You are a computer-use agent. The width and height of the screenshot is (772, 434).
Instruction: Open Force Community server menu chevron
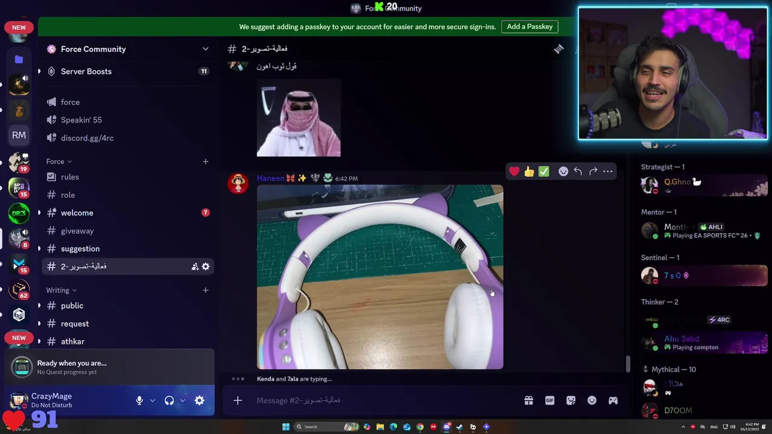tap(205, 49)
